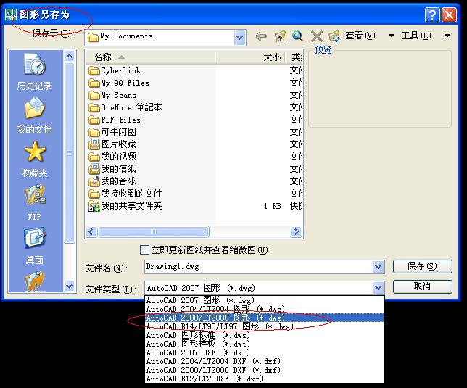Choose AutoCAD 2000/LT2000 DXF (*.dxf) format
This screenshot has width=467, height=388.
[x=265, y=370]
